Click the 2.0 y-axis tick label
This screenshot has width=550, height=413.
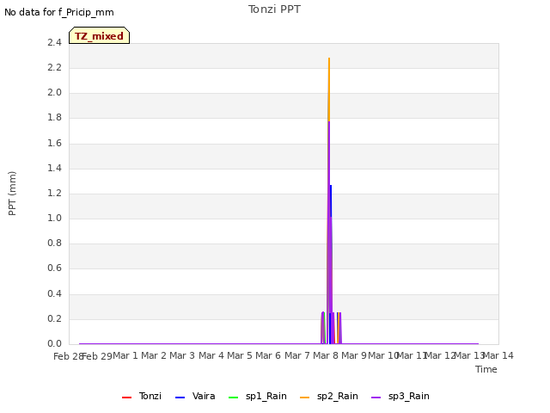coord(54,92)
